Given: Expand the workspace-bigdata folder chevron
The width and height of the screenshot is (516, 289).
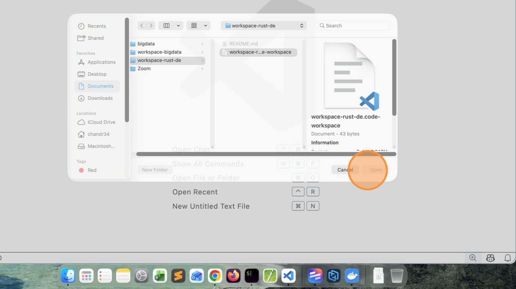Looking at the screenshot, I should click(x=202, y=52).
